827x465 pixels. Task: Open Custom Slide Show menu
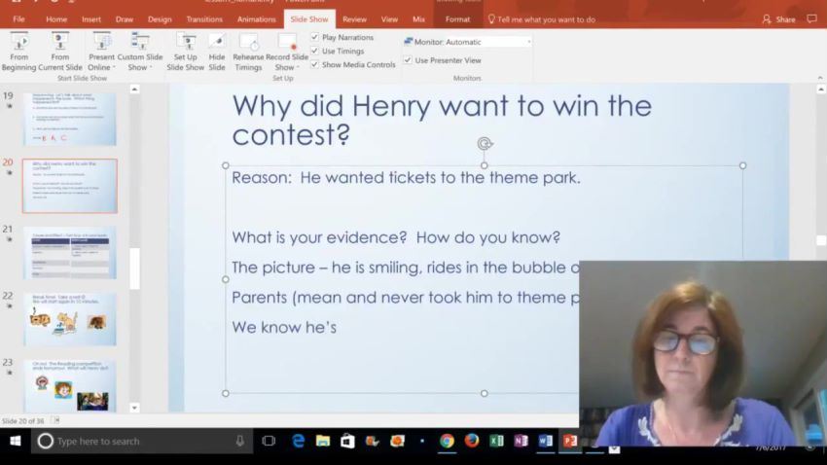pyautogui.click(x=140, y=52)
